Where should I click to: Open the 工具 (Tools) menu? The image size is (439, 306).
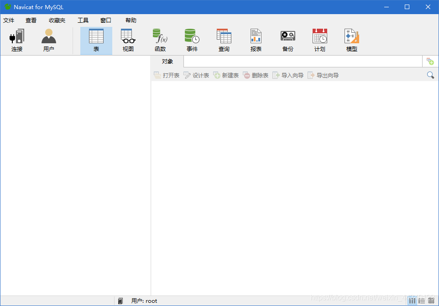coord(83,20)
